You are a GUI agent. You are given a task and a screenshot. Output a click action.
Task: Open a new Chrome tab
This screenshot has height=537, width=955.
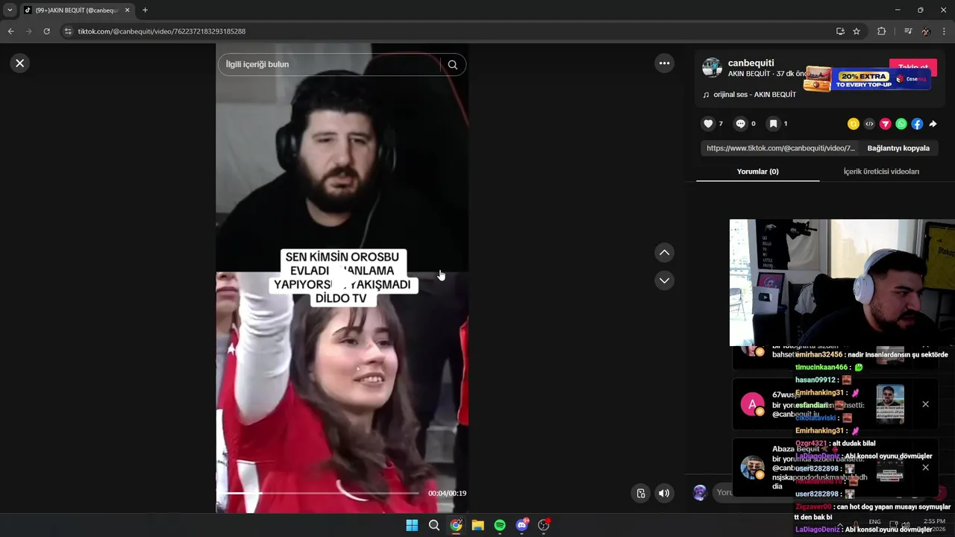145,10
